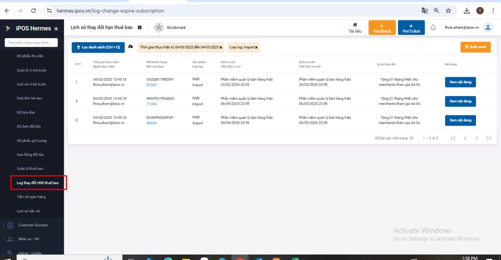Open DS item đã bán menu
The image size is (501, 260).
point(29,126)
